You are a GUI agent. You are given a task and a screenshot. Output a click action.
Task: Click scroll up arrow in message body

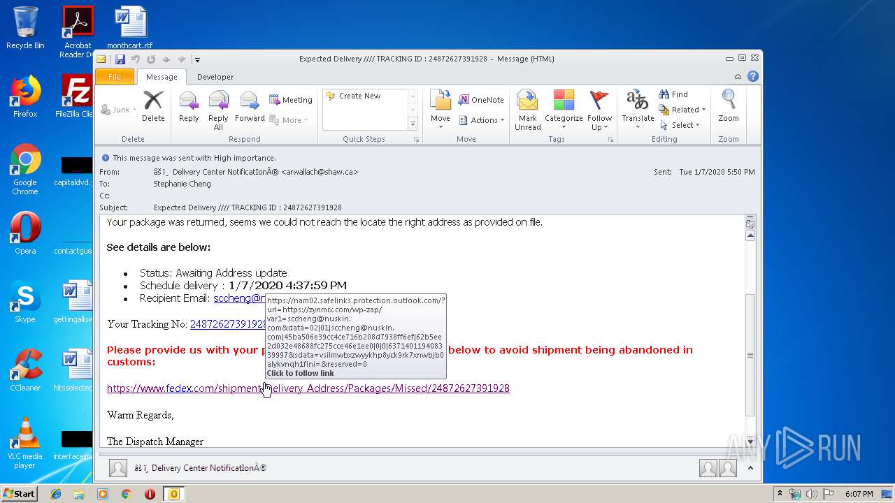click(750, 236)
